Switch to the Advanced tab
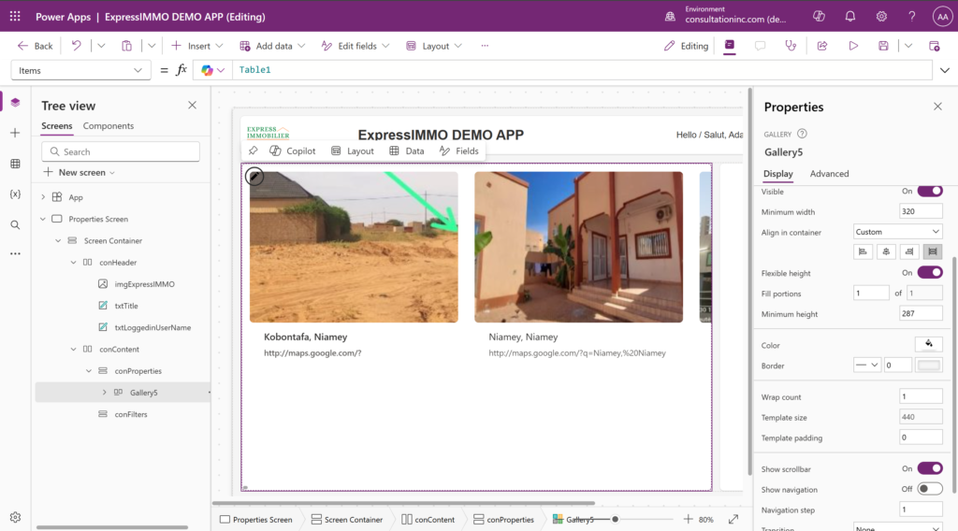 click(829, 173)
